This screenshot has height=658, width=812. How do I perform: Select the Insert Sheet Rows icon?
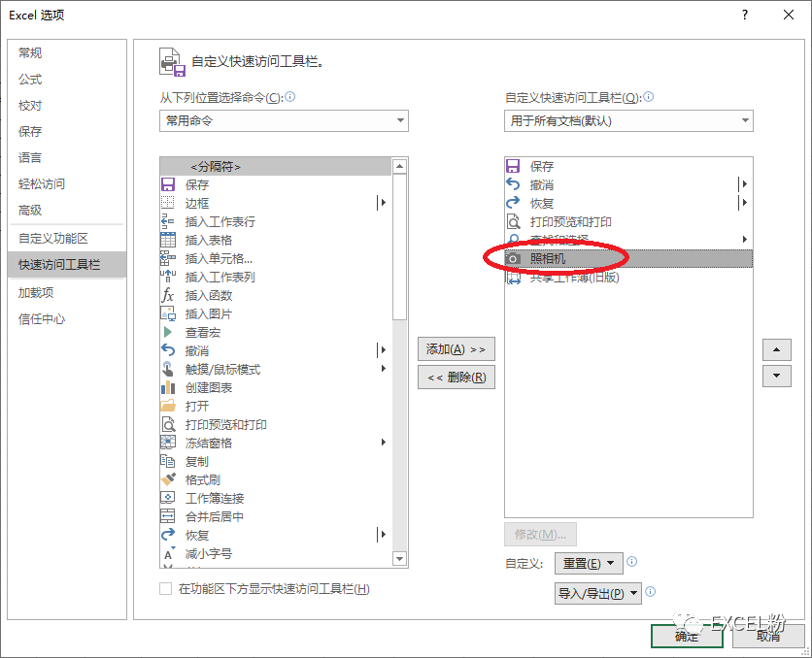pyautogui.click(x=168, y=221)
